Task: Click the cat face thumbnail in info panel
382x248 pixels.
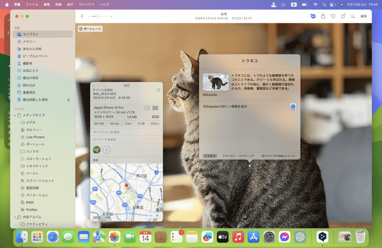Action: click(x=97, y=150)
